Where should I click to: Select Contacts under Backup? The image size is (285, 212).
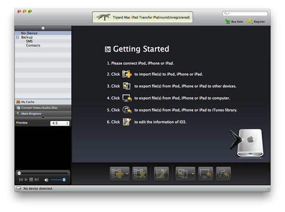(x=33, y=46)
